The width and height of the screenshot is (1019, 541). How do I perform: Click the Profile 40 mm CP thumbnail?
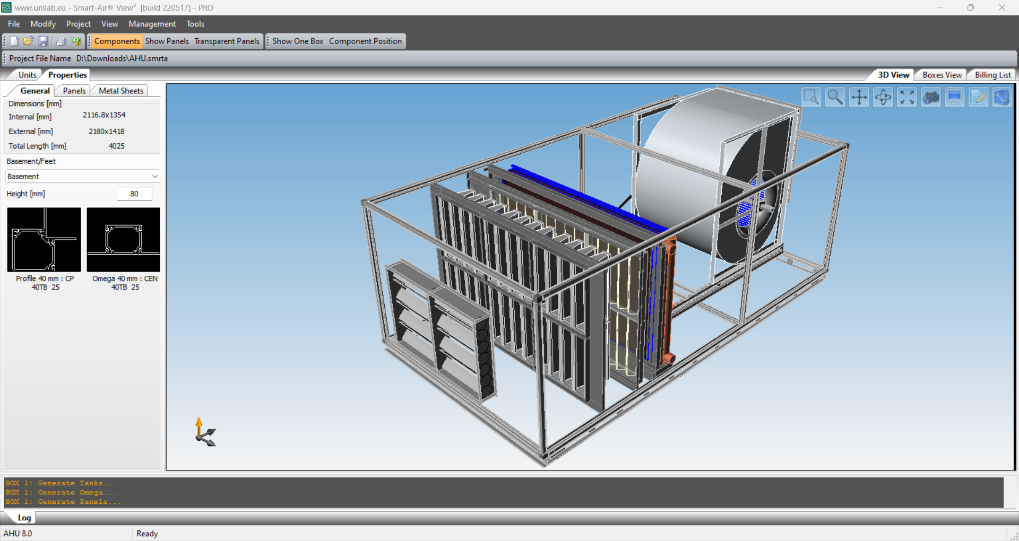(44, 240)
